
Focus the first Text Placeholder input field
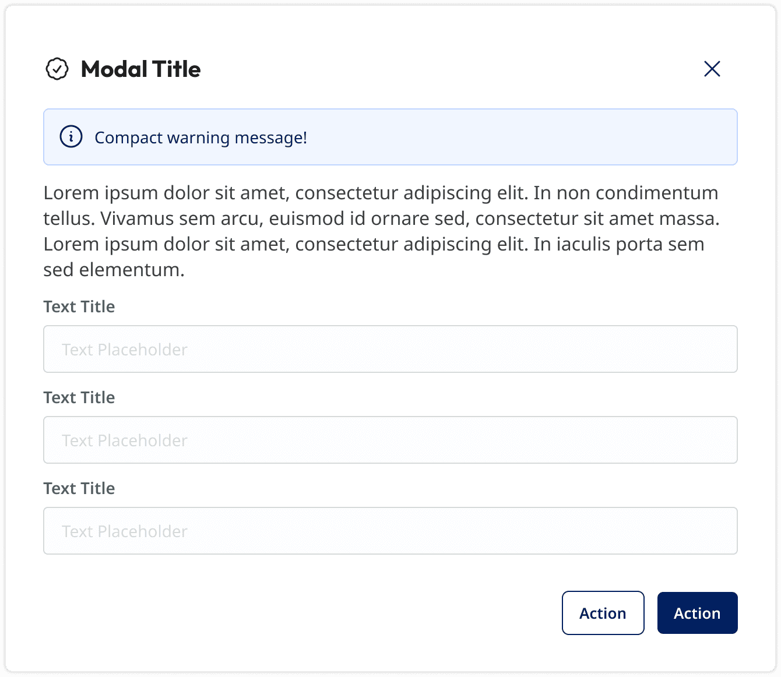[391, 349]
